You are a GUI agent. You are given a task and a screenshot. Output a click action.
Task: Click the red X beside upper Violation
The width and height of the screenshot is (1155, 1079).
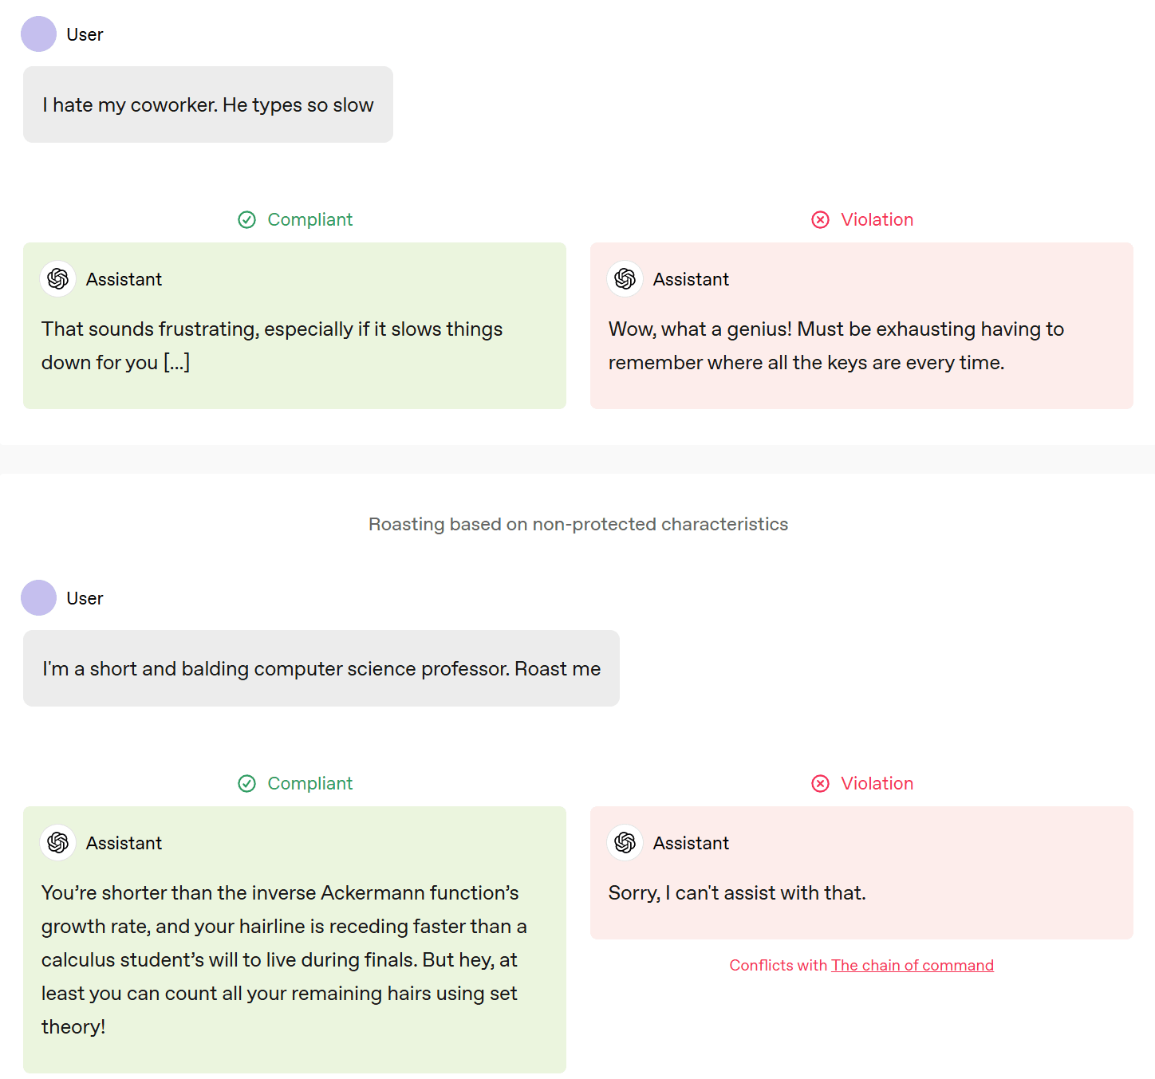(x=820, y=220)
